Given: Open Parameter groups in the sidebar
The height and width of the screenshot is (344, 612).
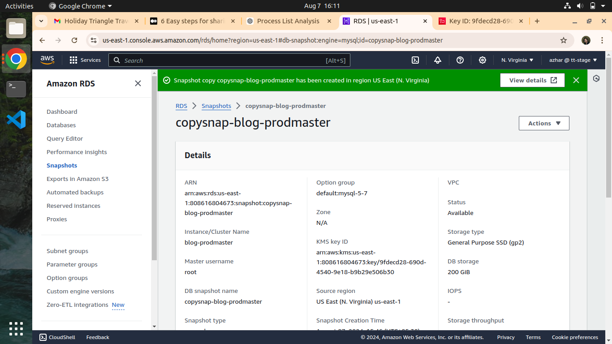Looking at the screenshot, I should (x=72, y=264).
